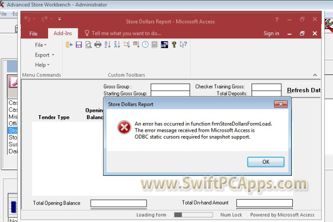
Task: Open the File ribbon tab
Action: click(33, 34)
